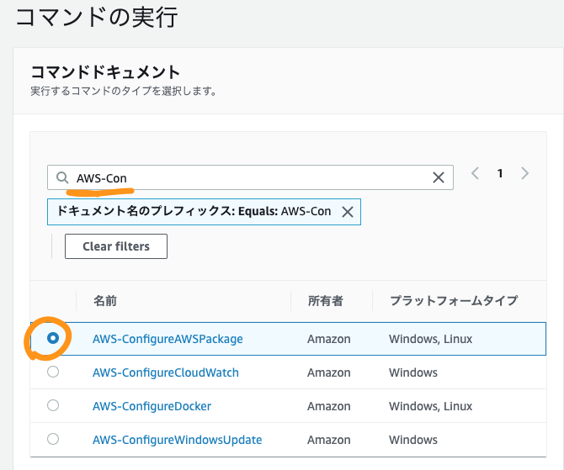
Task: Click the 名前 column header
Action: (105, 301)
